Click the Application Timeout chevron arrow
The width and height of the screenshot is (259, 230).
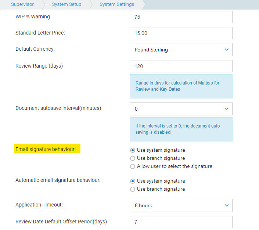pyautogui.click(x=227, y=205)
